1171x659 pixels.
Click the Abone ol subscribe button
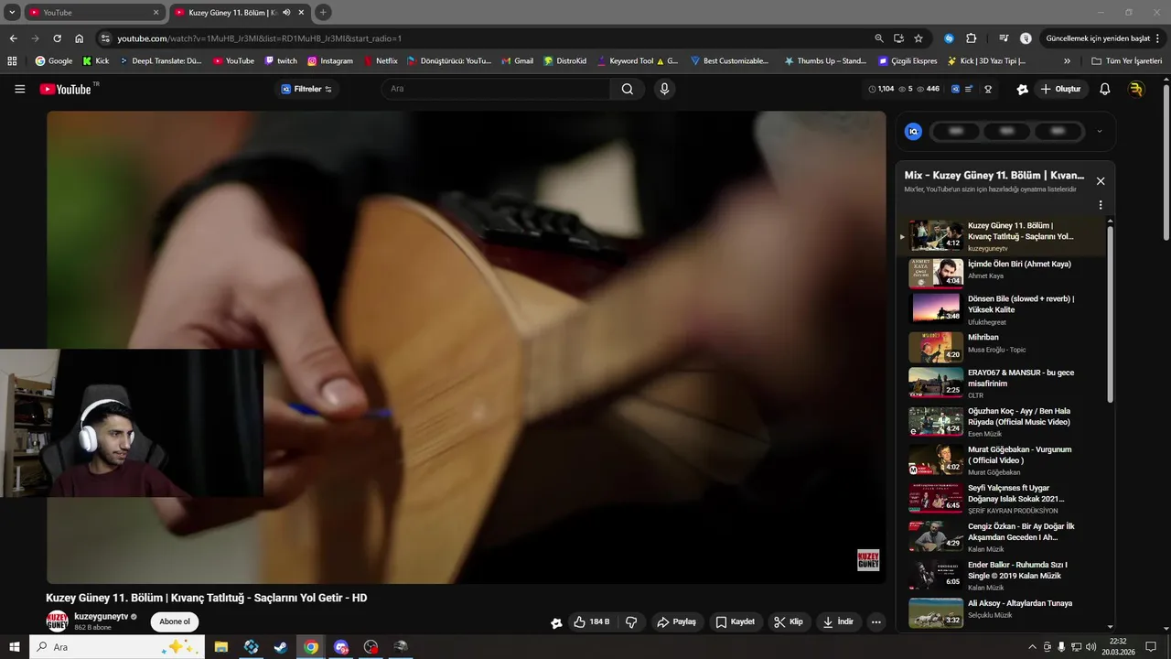pos(175,621)
